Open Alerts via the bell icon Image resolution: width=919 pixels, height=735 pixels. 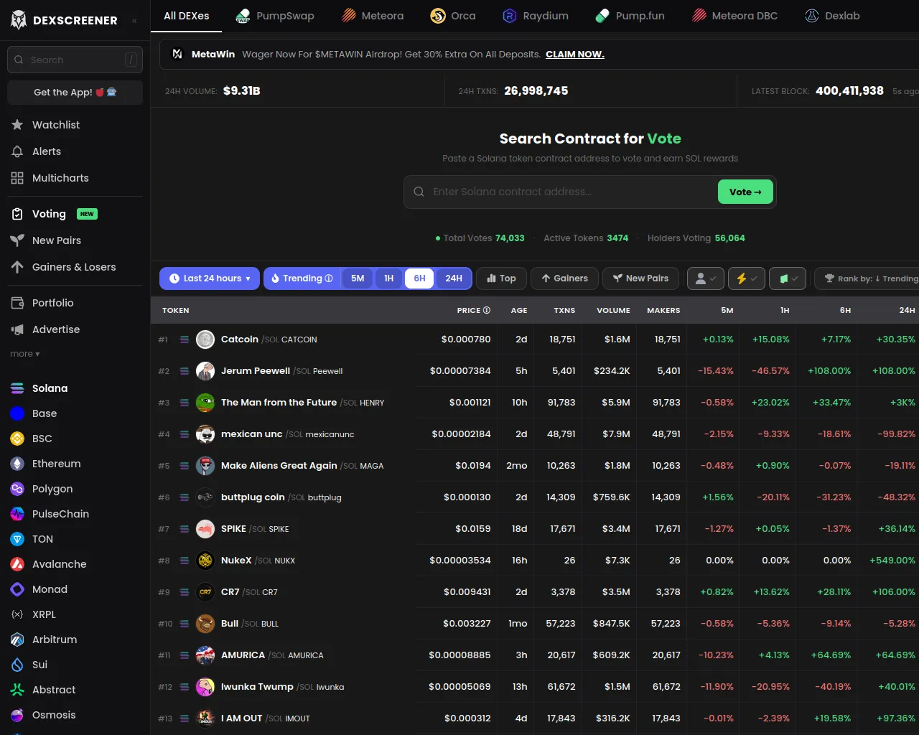coord(17,151)
